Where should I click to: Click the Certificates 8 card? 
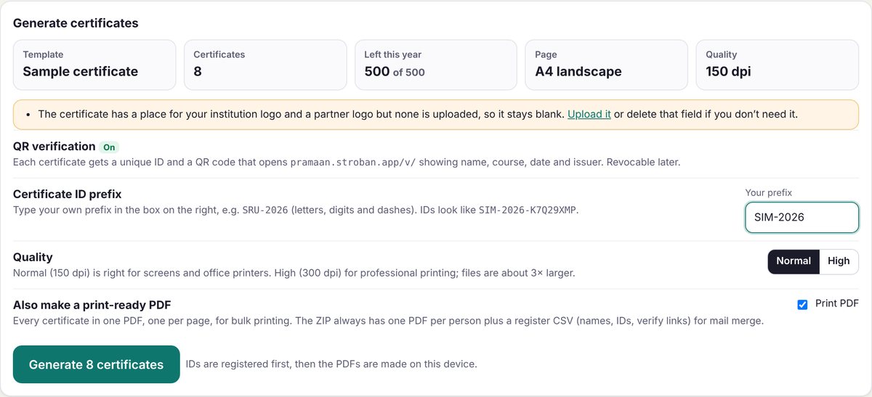coord(265,65)
